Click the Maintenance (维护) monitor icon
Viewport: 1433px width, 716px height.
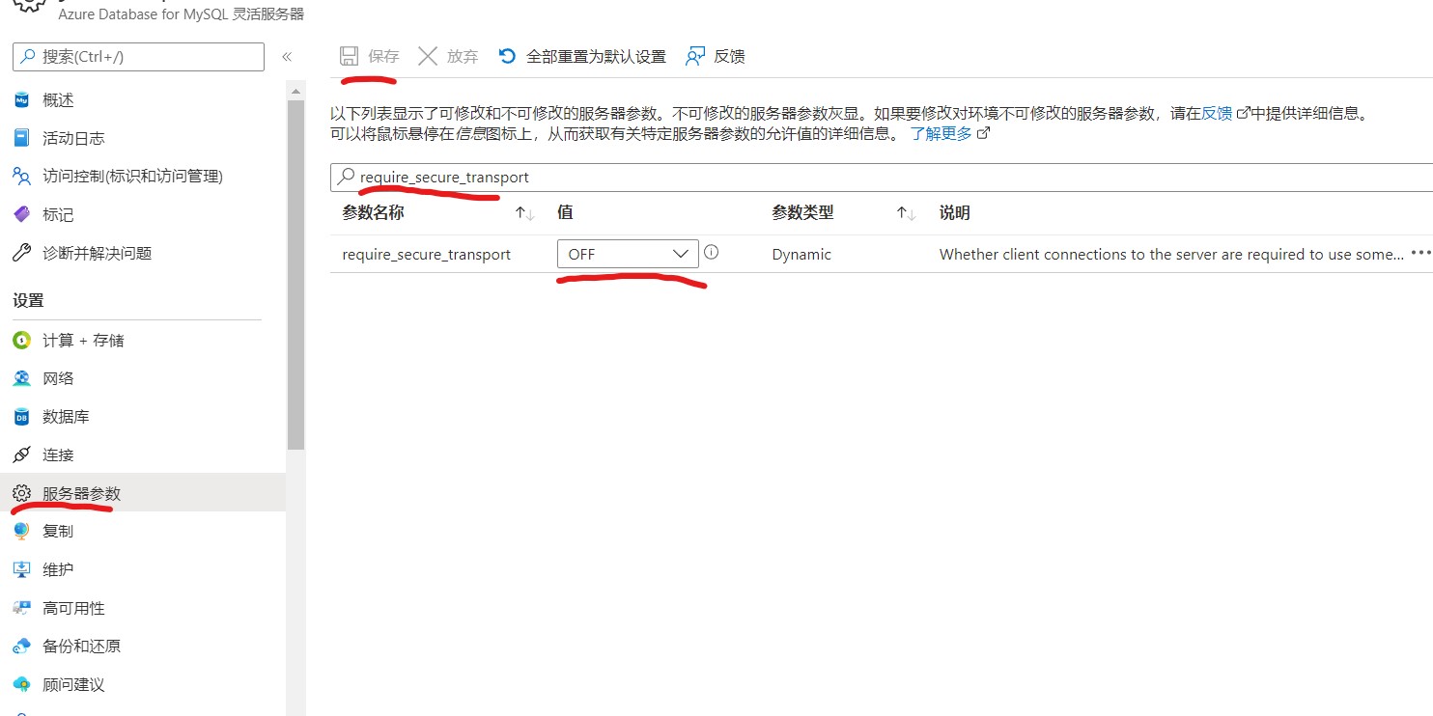point(21,569)
